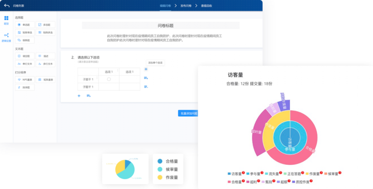373x189 pixels.
Task: Click help badge next to 流失量 legend
Action: tap(280, 173)
